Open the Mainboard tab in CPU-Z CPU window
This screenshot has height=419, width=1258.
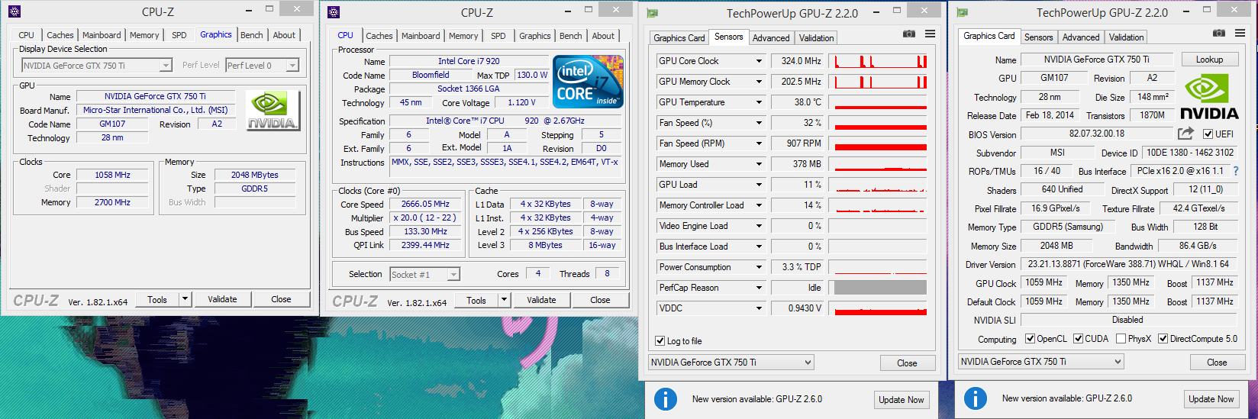tap(421, 36)
